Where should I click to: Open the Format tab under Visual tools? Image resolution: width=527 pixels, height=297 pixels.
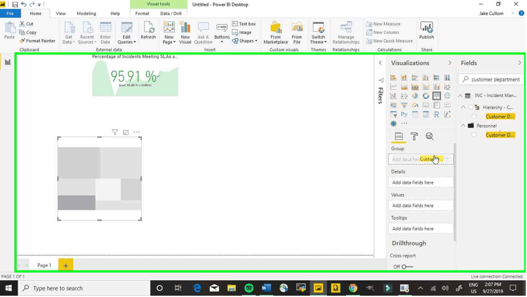click(x=142, y=14)
